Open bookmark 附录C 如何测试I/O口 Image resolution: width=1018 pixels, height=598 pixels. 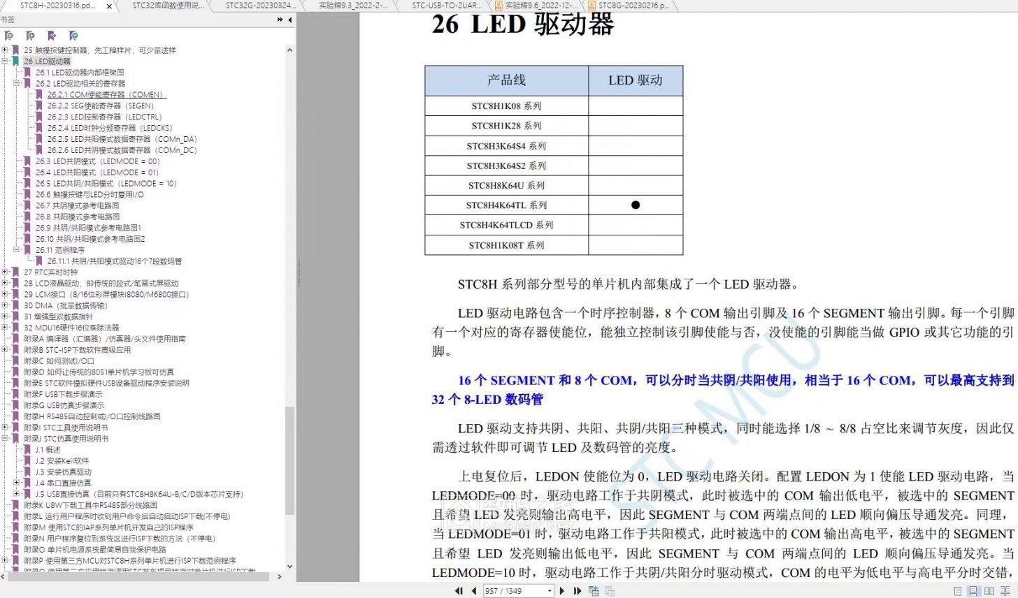pyautogui.click(x=59, y=360)
